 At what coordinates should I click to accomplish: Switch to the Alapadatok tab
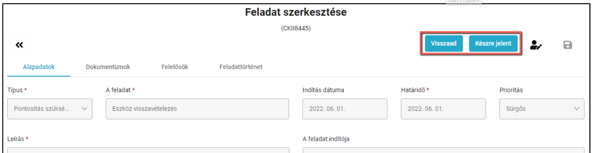pos(39,67)
